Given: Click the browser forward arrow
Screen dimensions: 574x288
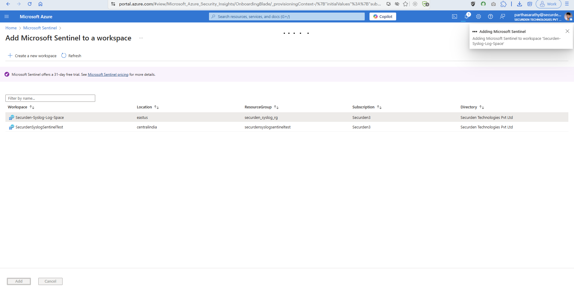Looking at the screenshot, I should point(19,4).
